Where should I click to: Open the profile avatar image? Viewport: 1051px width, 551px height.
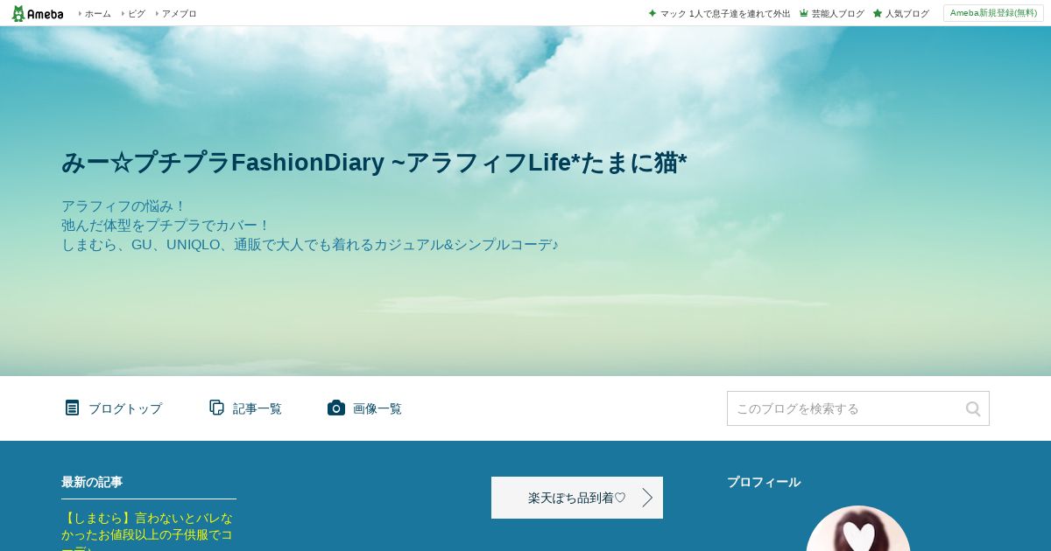(858, 529)
